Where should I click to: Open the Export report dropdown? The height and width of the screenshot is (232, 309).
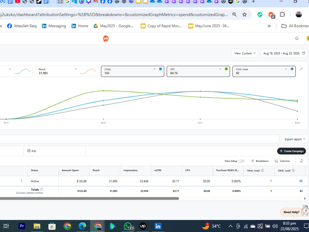[x=295, y=139]
